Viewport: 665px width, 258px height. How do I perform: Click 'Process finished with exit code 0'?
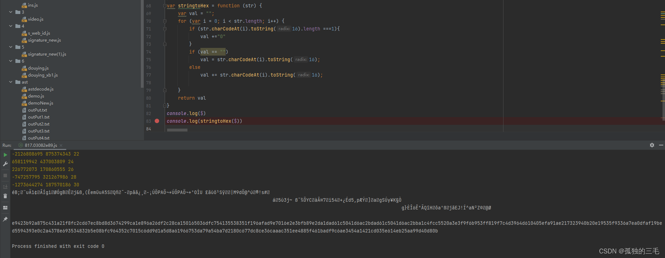click(58, 246)
